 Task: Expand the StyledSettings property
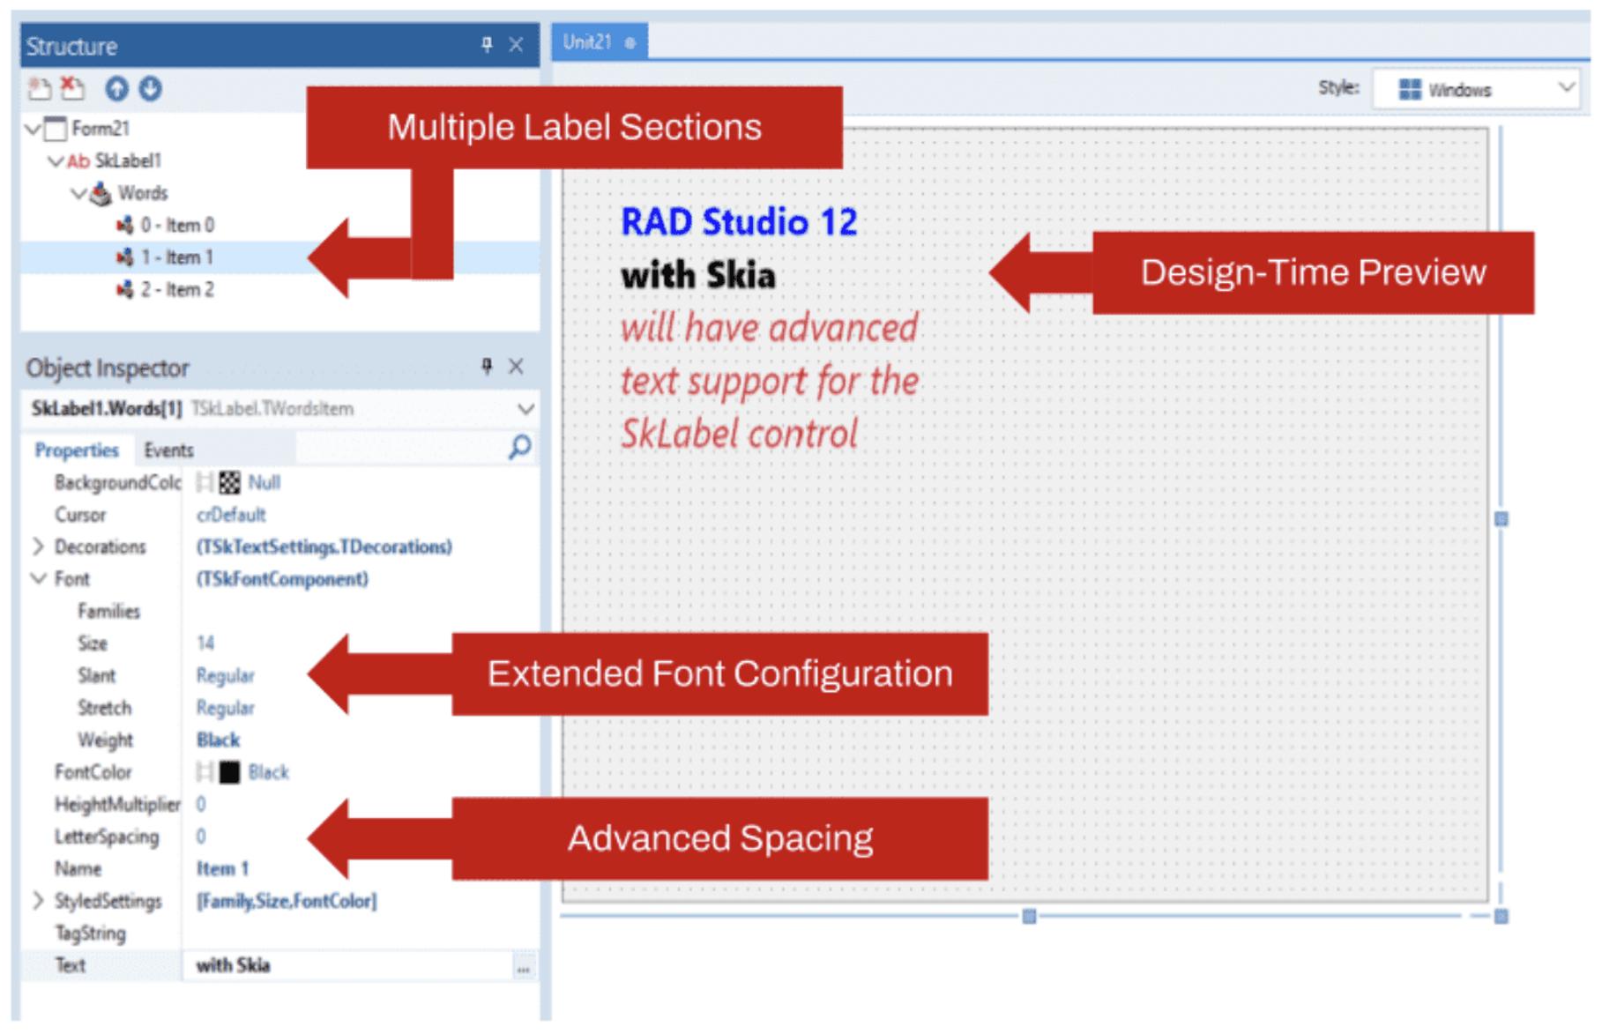point(38,901)
